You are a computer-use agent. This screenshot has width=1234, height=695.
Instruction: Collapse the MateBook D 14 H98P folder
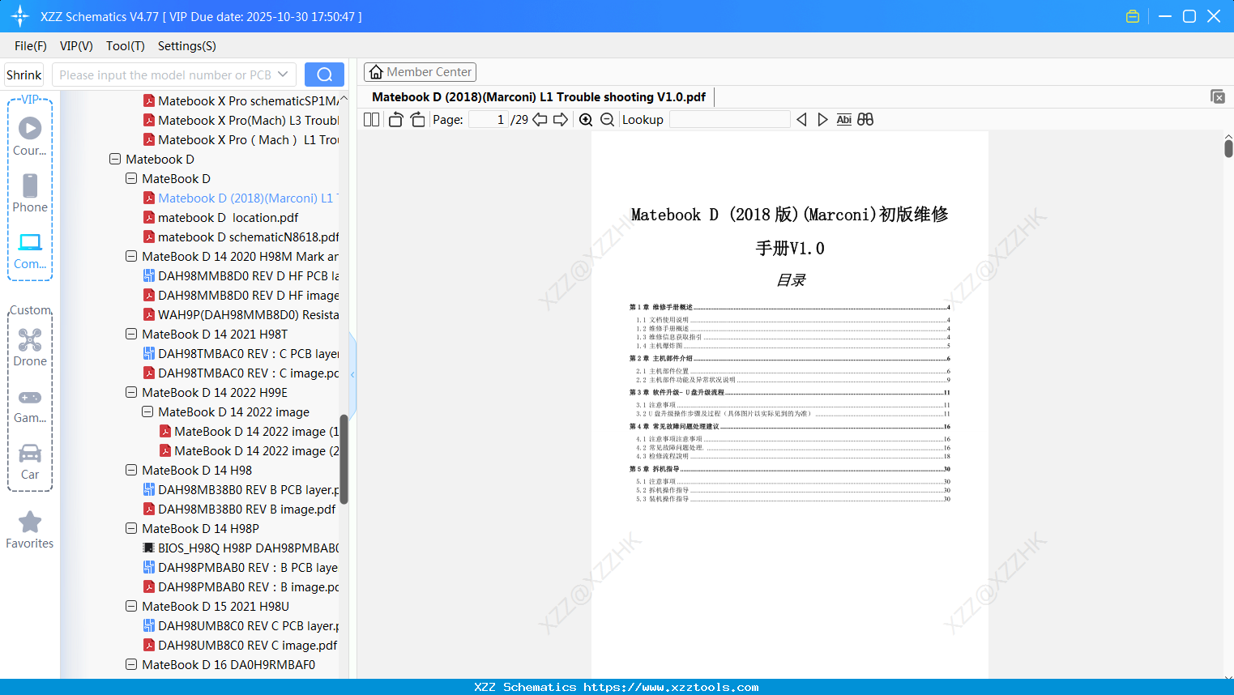[131, 529]
